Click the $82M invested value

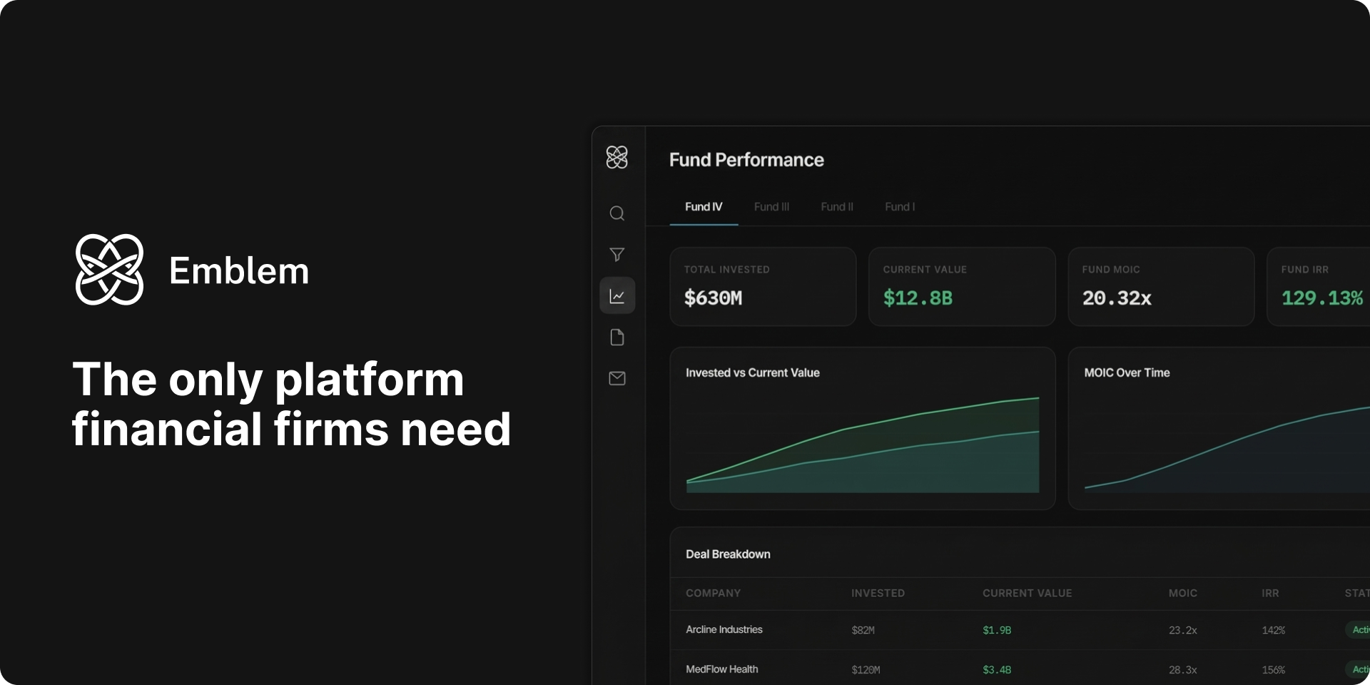click(863, 630)
